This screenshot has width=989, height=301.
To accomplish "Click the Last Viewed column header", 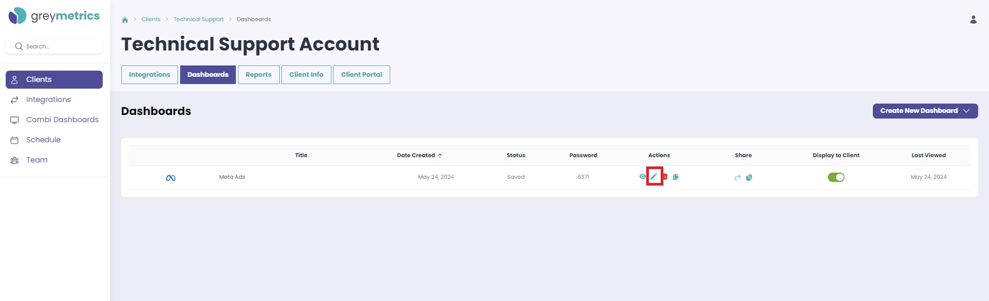I will pyautogui.click(x=929, y=155).
